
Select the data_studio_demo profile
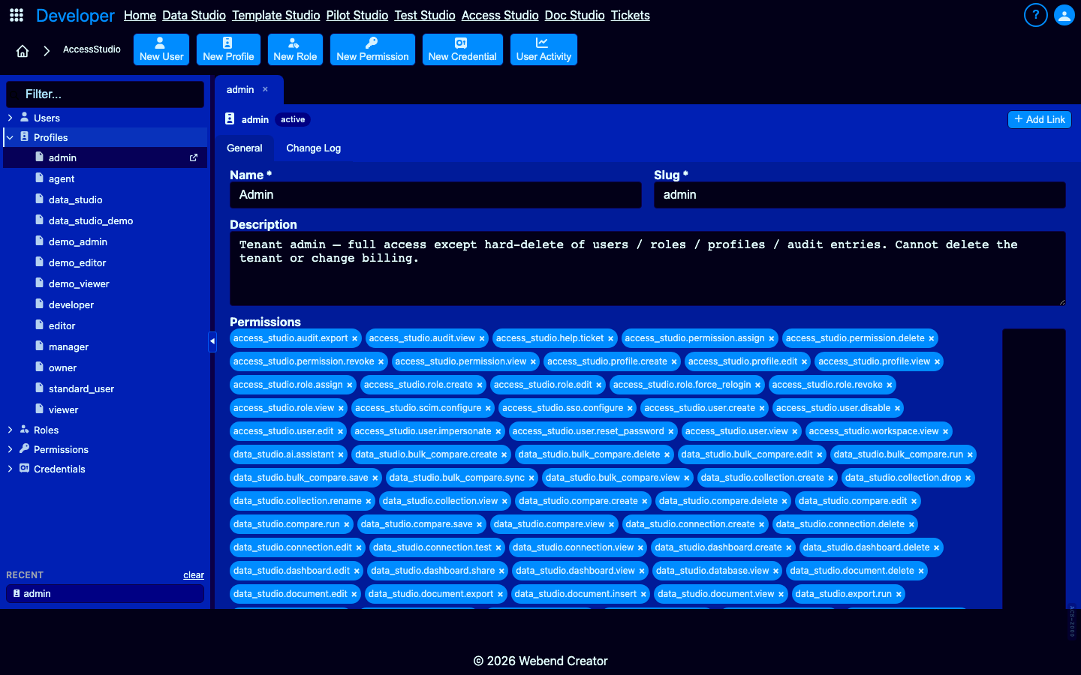tap(105, 220)
